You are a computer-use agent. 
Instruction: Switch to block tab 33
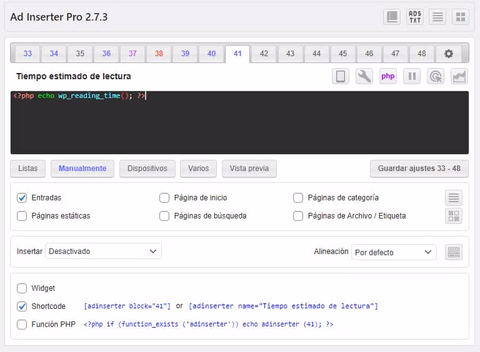[27, 54]
